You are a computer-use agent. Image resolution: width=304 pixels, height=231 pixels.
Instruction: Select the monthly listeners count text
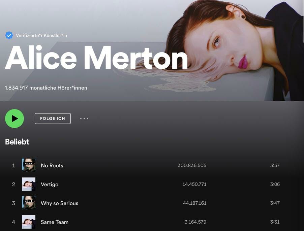[46, 88]
